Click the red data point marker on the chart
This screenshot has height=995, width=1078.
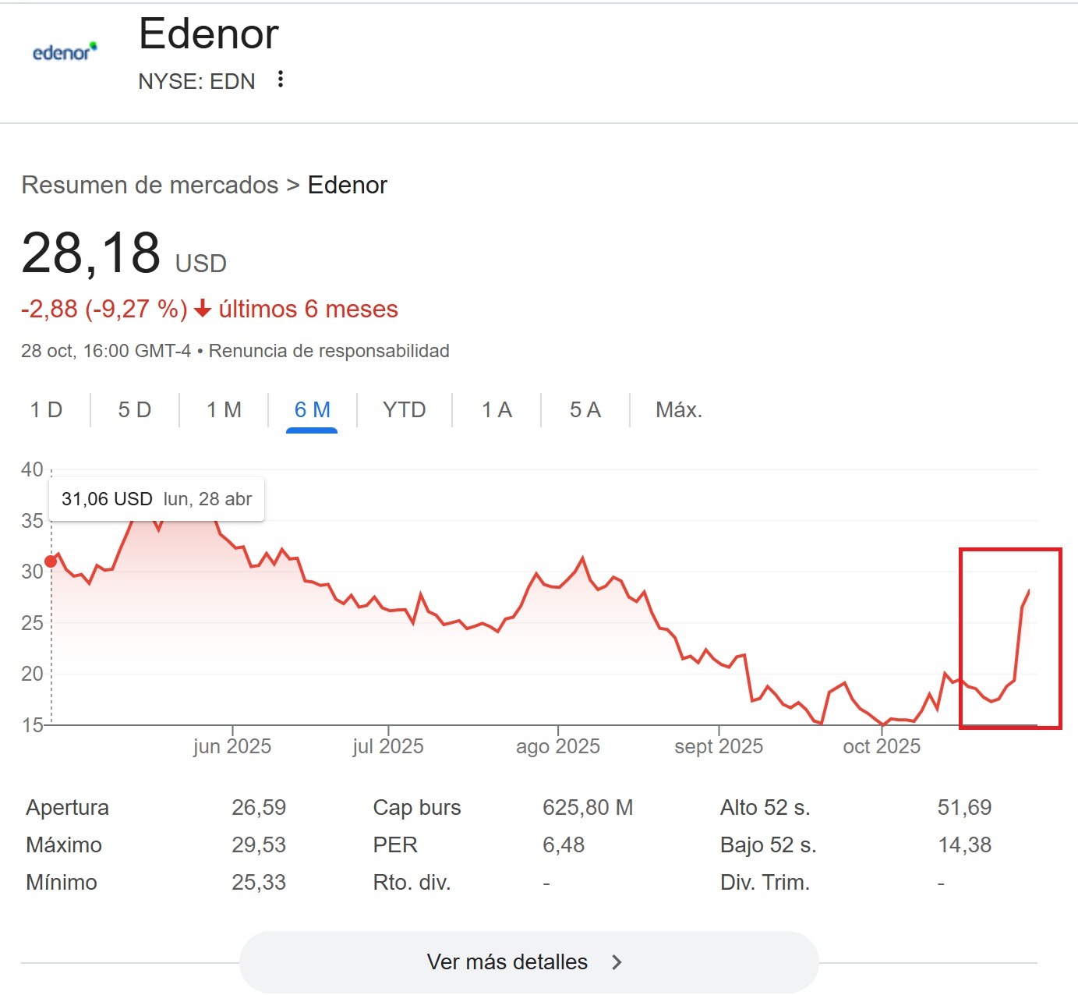pos(50,560)
